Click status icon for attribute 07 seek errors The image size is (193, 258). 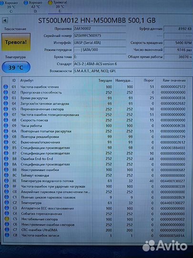tap(6, 115)
